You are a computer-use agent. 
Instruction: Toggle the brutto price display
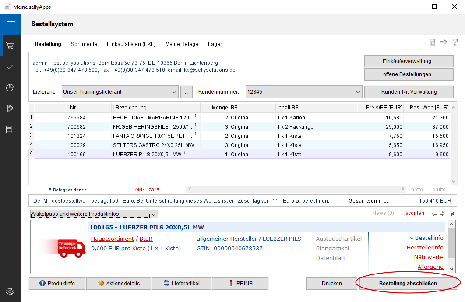coord(439,190)
